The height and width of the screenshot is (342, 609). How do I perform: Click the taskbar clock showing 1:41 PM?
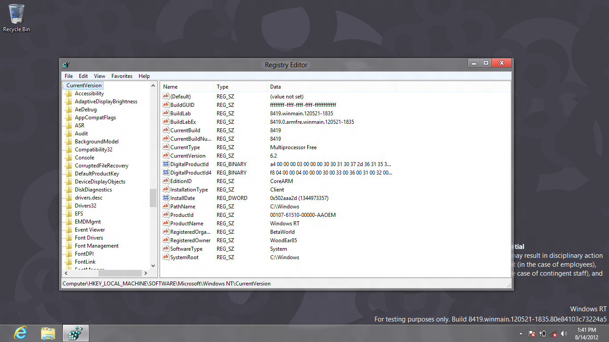tap(587, 334)
